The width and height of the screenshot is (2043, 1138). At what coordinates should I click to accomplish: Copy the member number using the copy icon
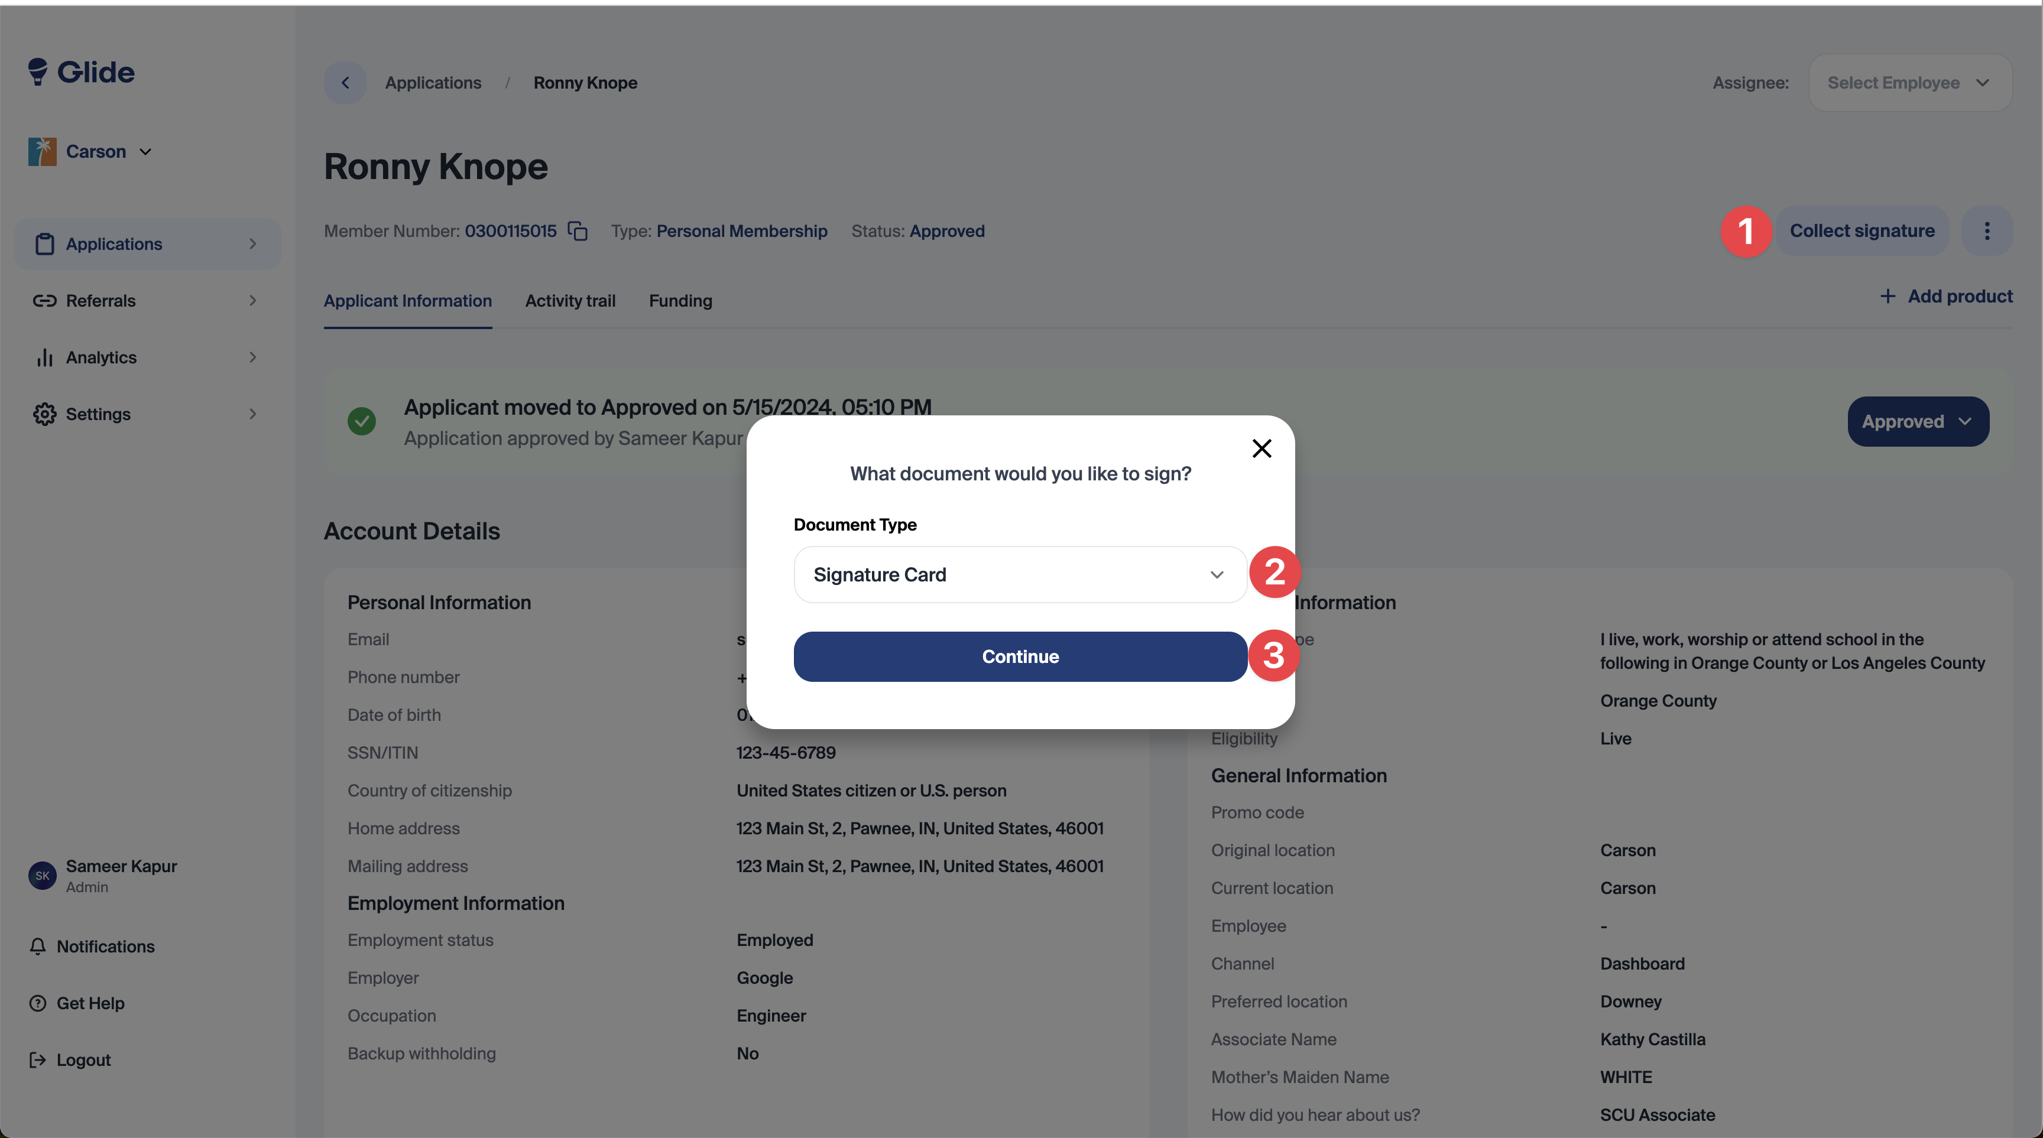coord(578,232)
